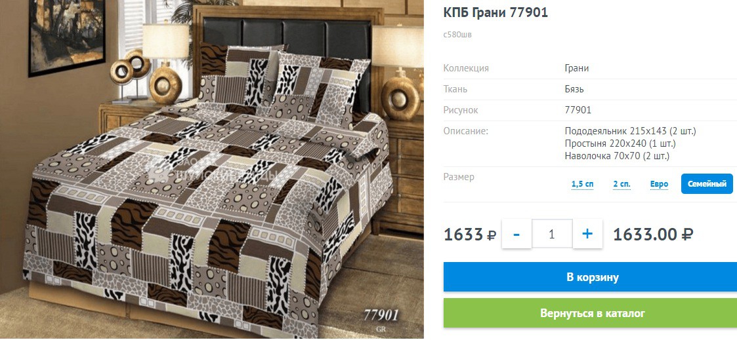Click Вернуться в каталог button
This screenshot has width=737, height=340.
592,312
